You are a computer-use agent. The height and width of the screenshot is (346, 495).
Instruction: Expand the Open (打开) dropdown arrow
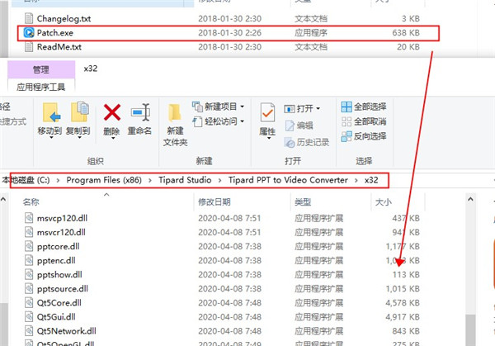pyautogui.click(x=318, y=109)
